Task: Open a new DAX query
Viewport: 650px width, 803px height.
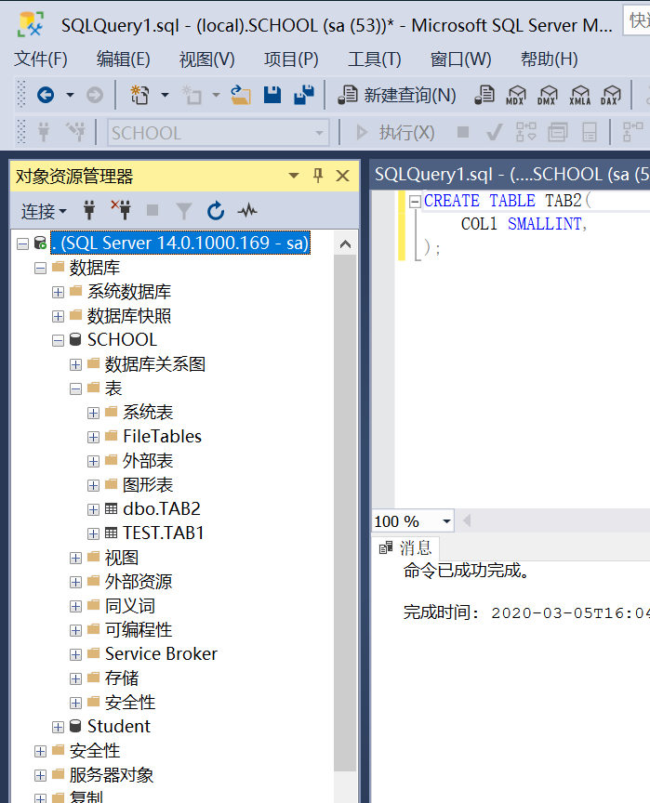Action: pyautogui.click(x=611, y=95)
